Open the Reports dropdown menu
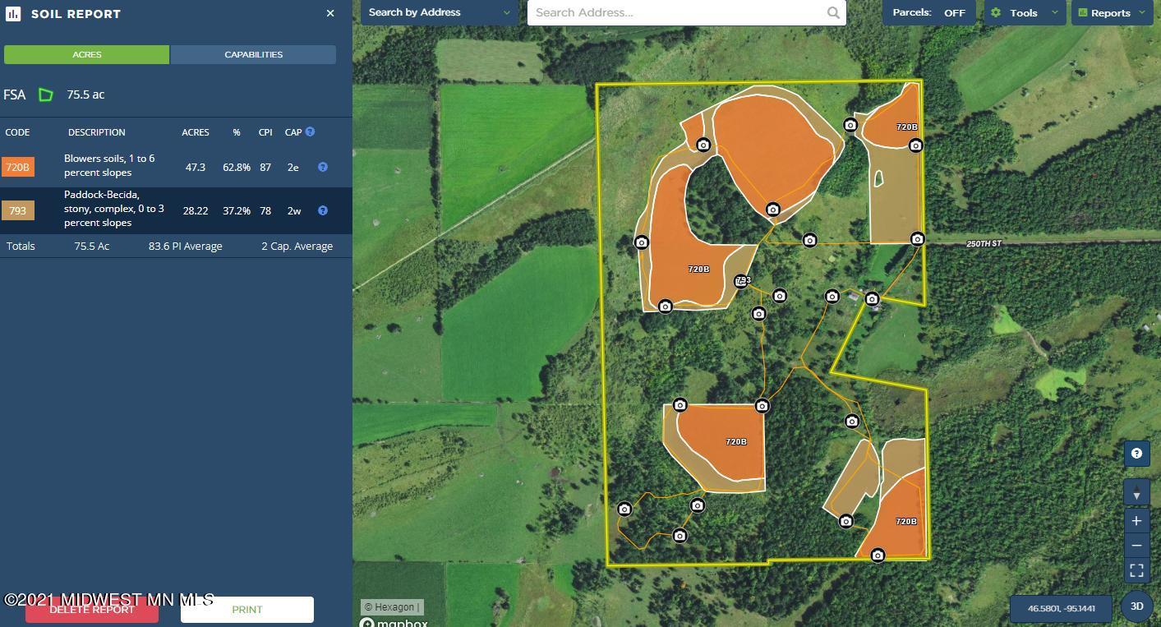The image size is (1161, 627). [x=1111, y=12]
